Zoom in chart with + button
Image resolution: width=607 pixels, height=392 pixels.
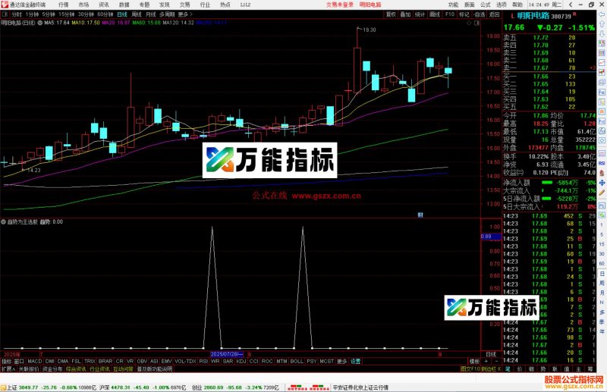[x=486, y=361]
